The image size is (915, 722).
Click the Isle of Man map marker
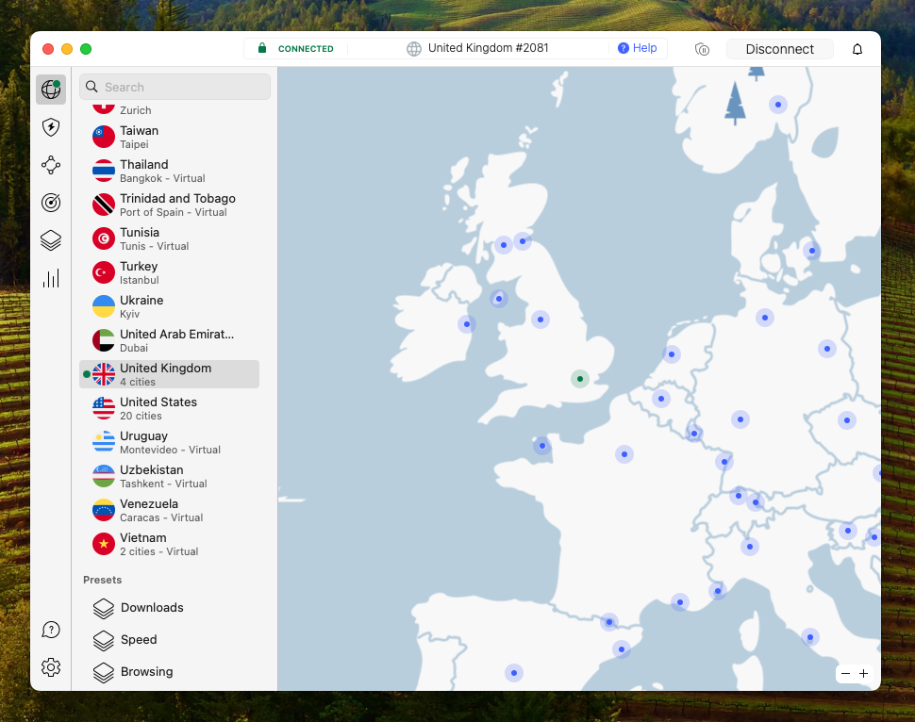[x=499, y=299]
